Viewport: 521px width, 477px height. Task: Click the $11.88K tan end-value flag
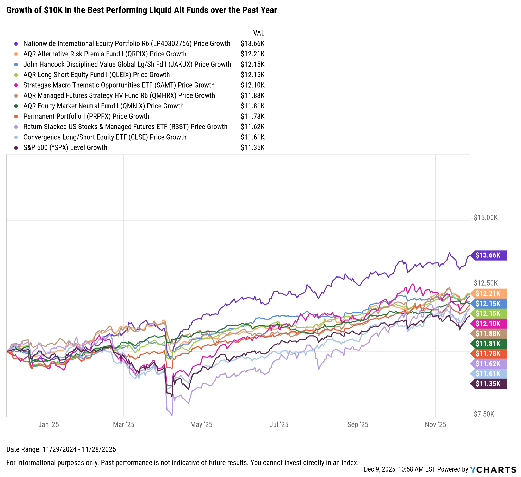488,334
